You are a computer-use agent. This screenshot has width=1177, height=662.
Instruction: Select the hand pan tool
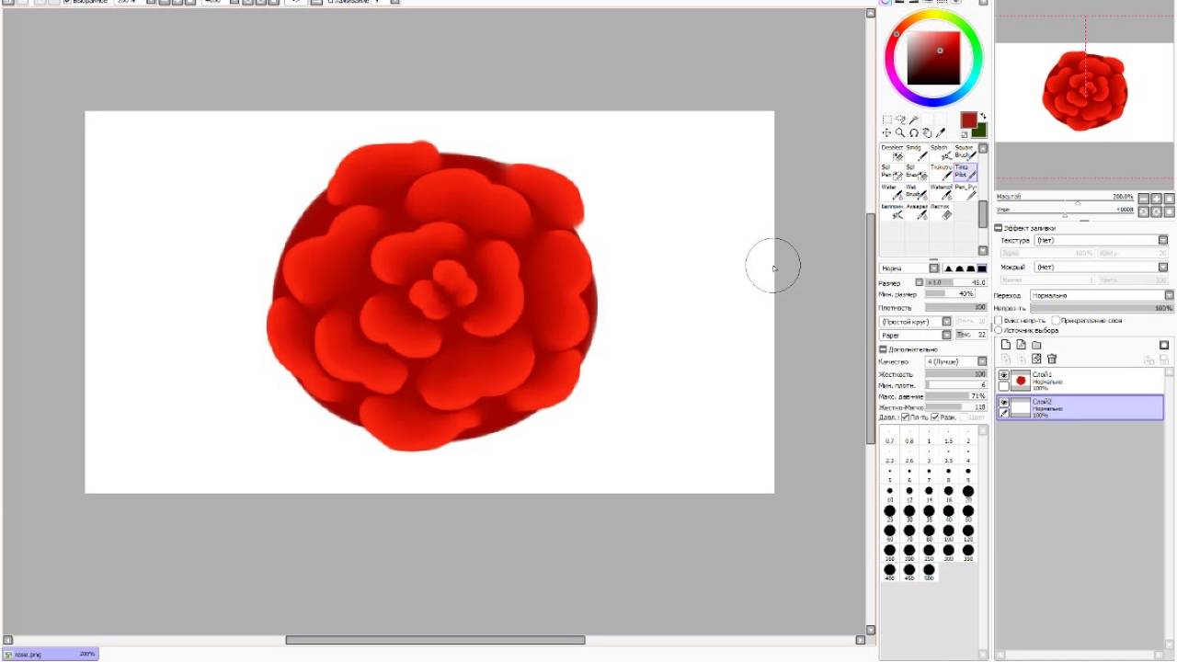[927, 133]
